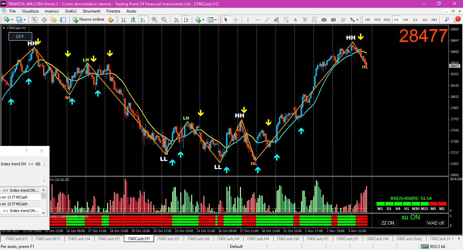Open the arrows objects icon
Screen dimensions: 463x250
point(353,20)
